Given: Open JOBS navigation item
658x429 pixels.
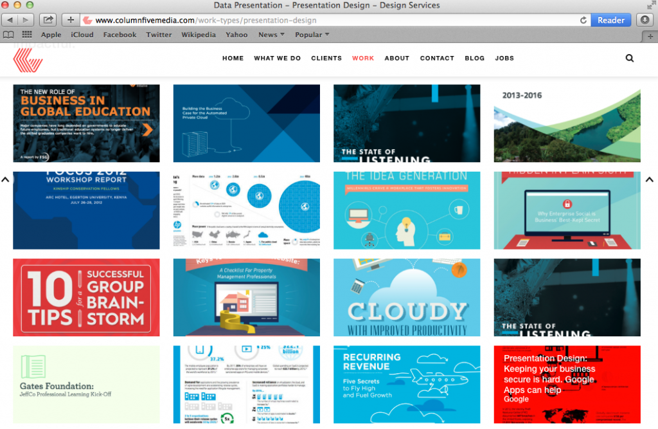Looking at the screenshot, I should 504,59.
